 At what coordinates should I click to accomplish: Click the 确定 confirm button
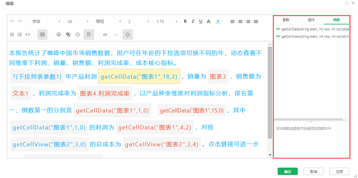288,171
